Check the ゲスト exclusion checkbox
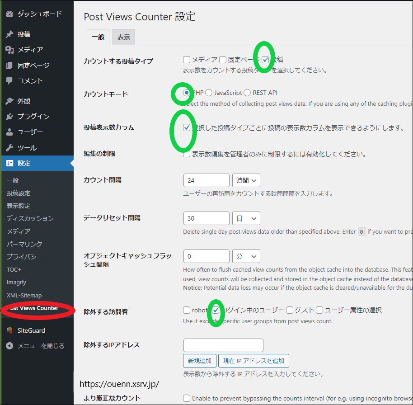The width and height of the screenshot is (413, 405). [x=290, y=310]
